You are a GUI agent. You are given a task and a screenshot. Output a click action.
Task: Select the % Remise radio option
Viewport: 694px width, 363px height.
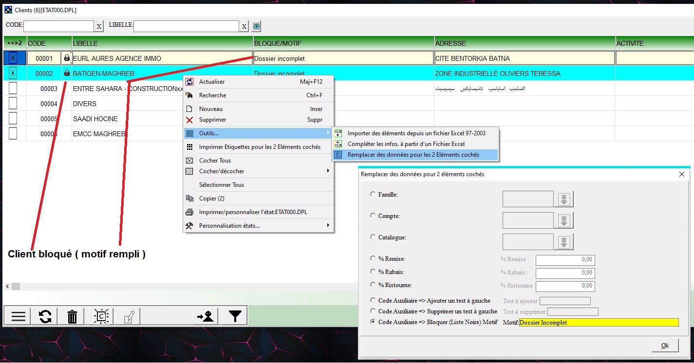374,258
